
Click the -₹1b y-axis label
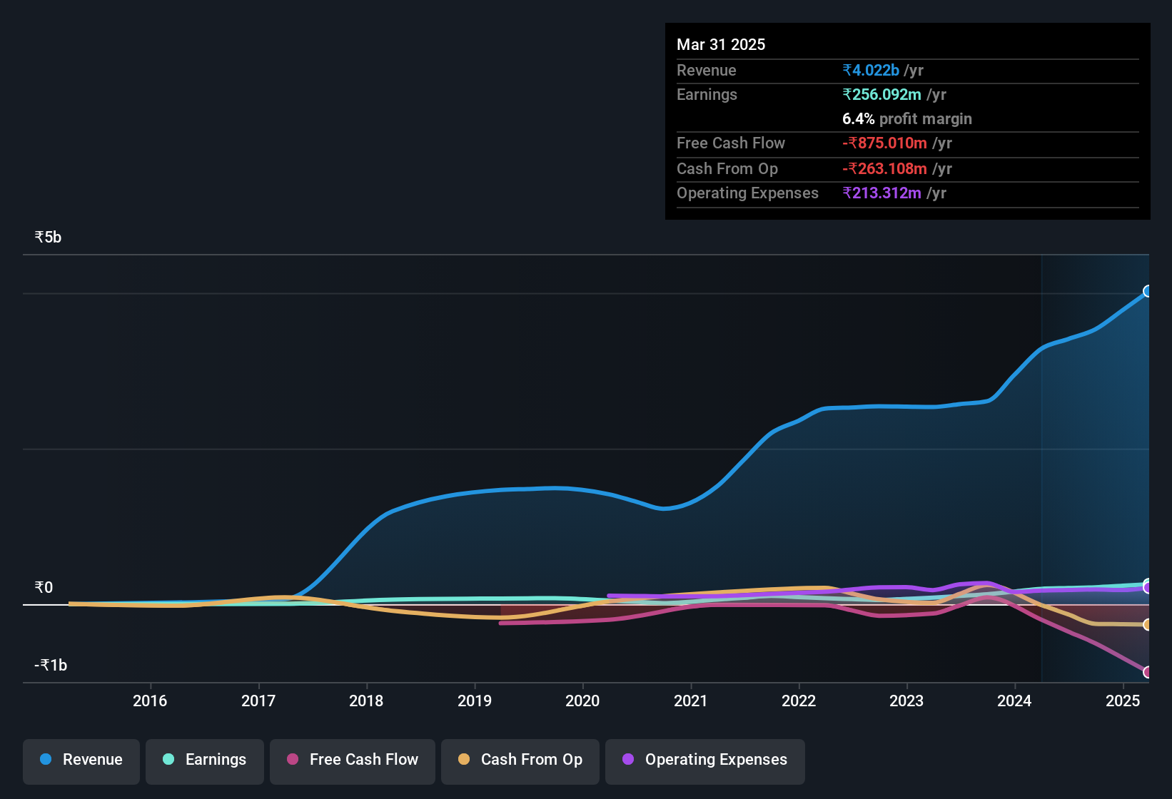[x=51, y=666]
